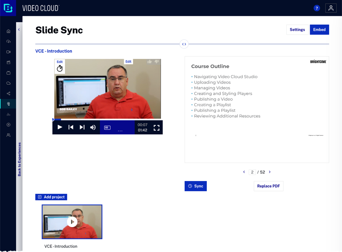
Task: Click the Sync button
Action: [x=195, y=186]
